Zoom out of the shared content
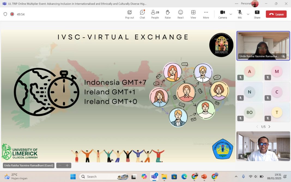 pos(60,165)
